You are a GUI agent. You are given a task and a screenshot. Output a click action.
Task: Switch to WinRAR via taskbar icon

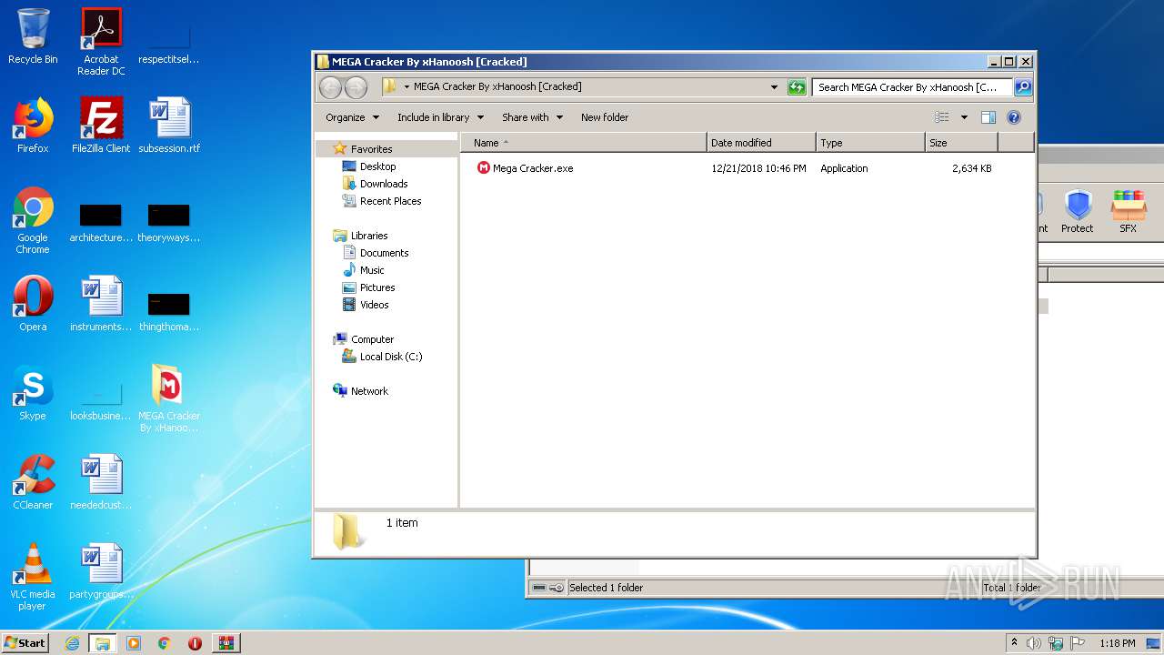pos(226,643)
